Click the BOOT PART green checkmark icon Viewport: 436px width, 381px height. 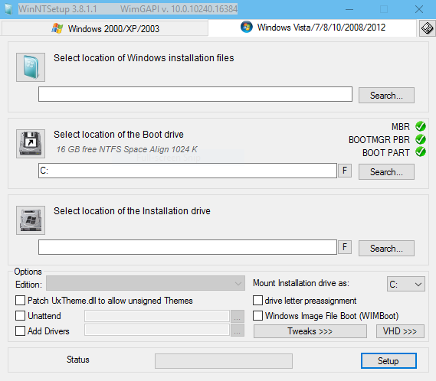pos(421,152)
